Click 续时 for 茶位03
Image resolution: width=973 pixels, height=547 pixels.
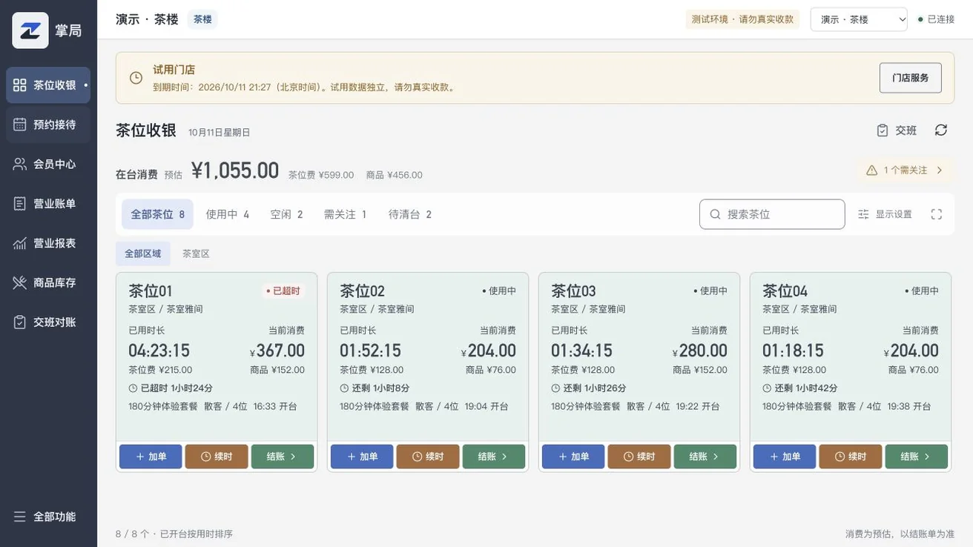pos(639,457)
